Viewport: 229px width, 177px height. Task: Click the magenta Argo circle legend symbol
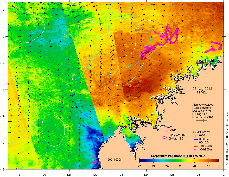pyautogui.click(x=167, y=130)
